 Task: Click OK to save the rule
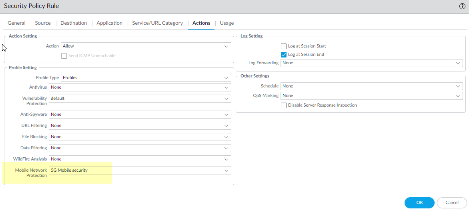pyautogui.click(x=419, y=203)
